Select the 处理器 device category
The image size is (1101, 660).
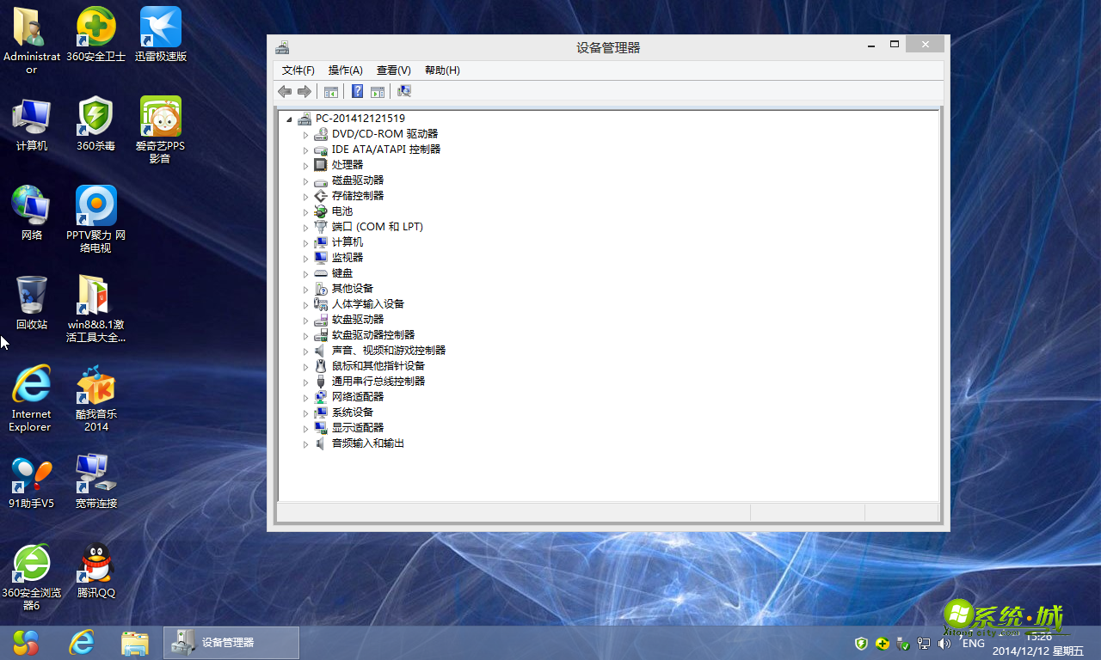tap(347, 164)
